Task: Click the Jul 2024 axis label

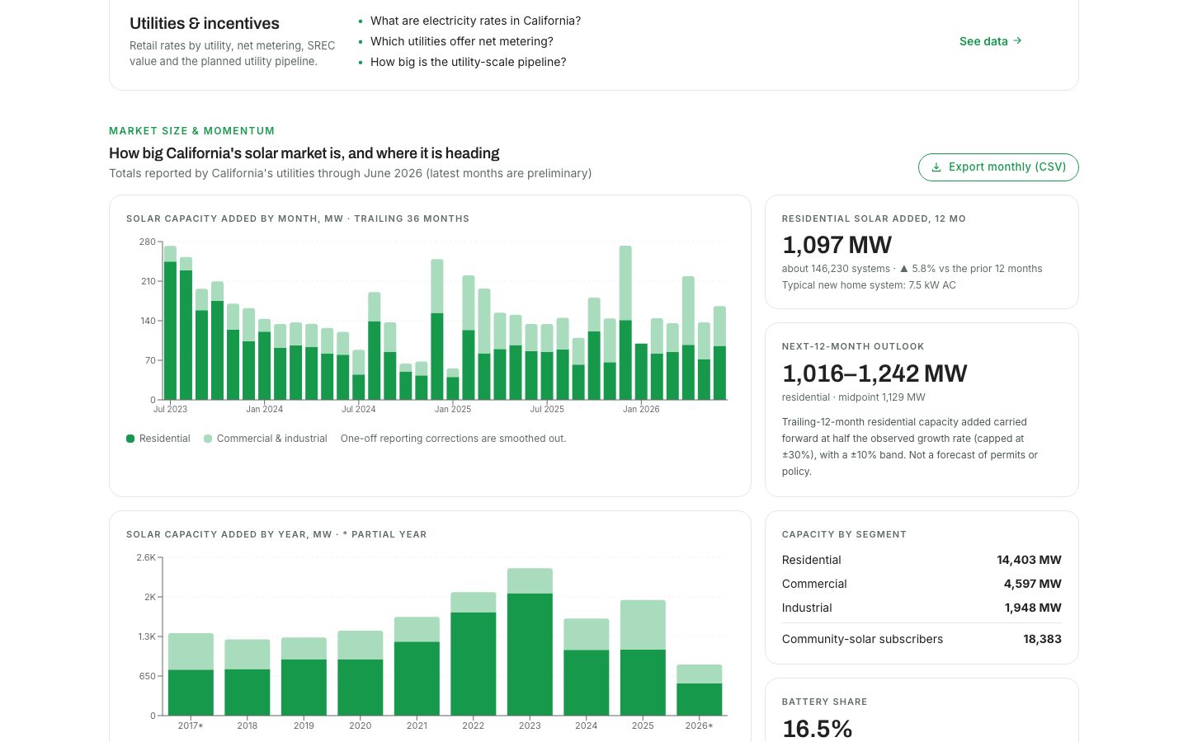Action: coord(359,409)
